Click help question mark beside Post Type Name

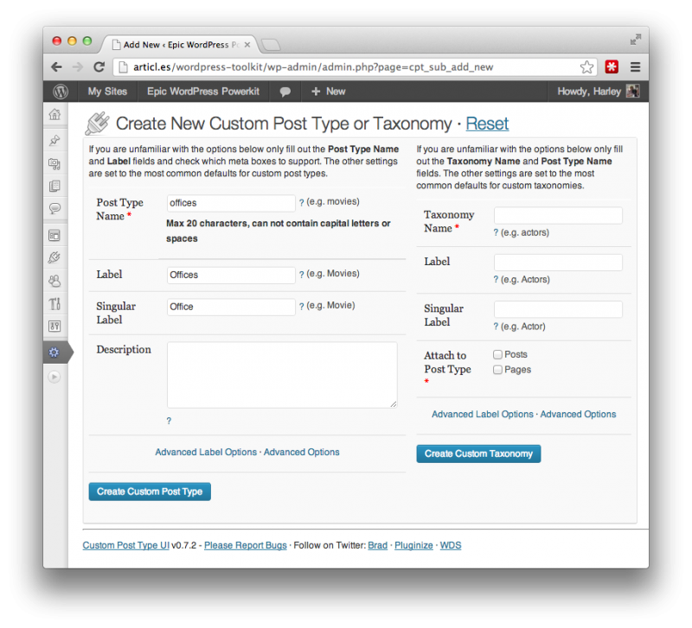pyautogui.click(x=301, y=202)
